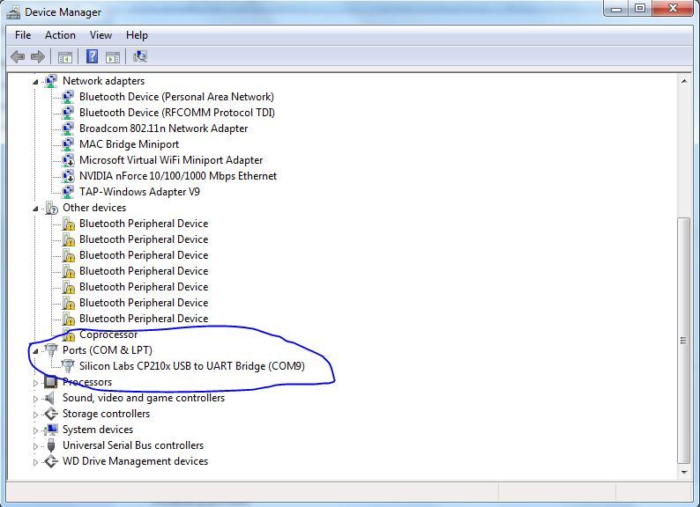Expand the Processors node

pos(36,383)
